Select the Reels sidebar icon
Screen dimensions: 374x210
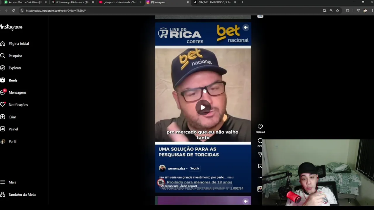click(3, 80)
